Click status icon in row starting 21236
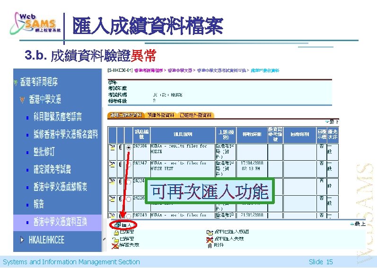Image resolution: width=377 pixels, height=268 pixels. tap(112, 199)
